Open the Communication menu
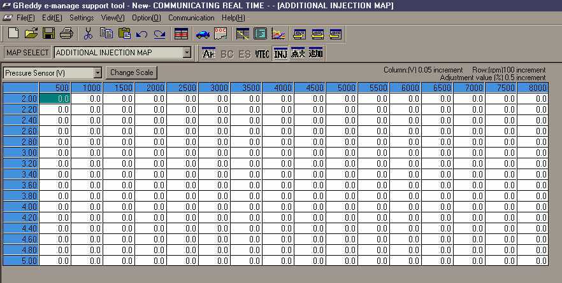The image size is (562, 283). pyautogui.click(x=191, y=18)
